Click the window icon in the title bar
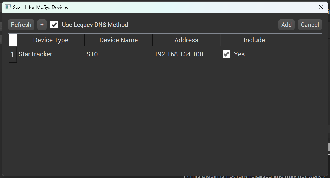This screenshot has height=178, width=330. [8, 7]
